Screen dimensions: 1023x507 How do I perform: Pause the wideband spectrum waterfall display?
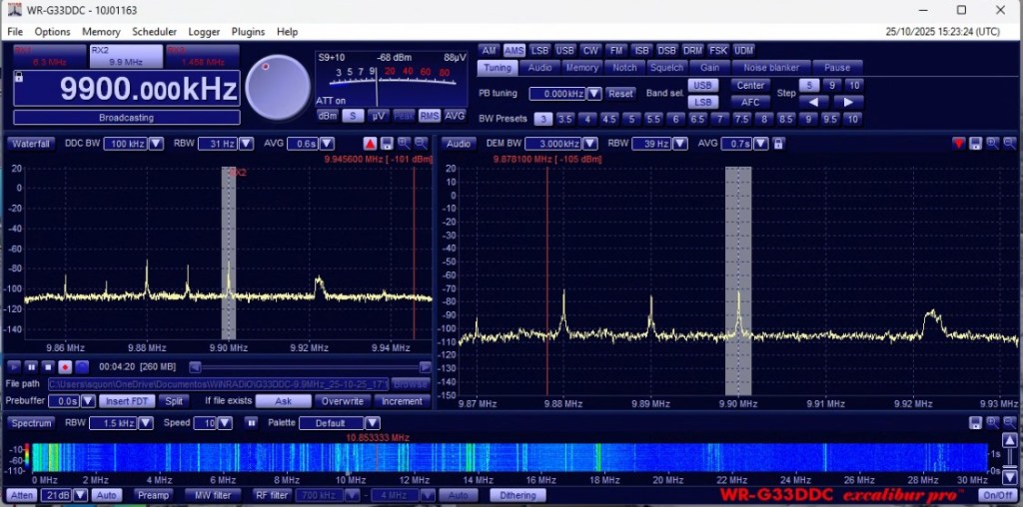pyautogui.click(x=252, y=423)
